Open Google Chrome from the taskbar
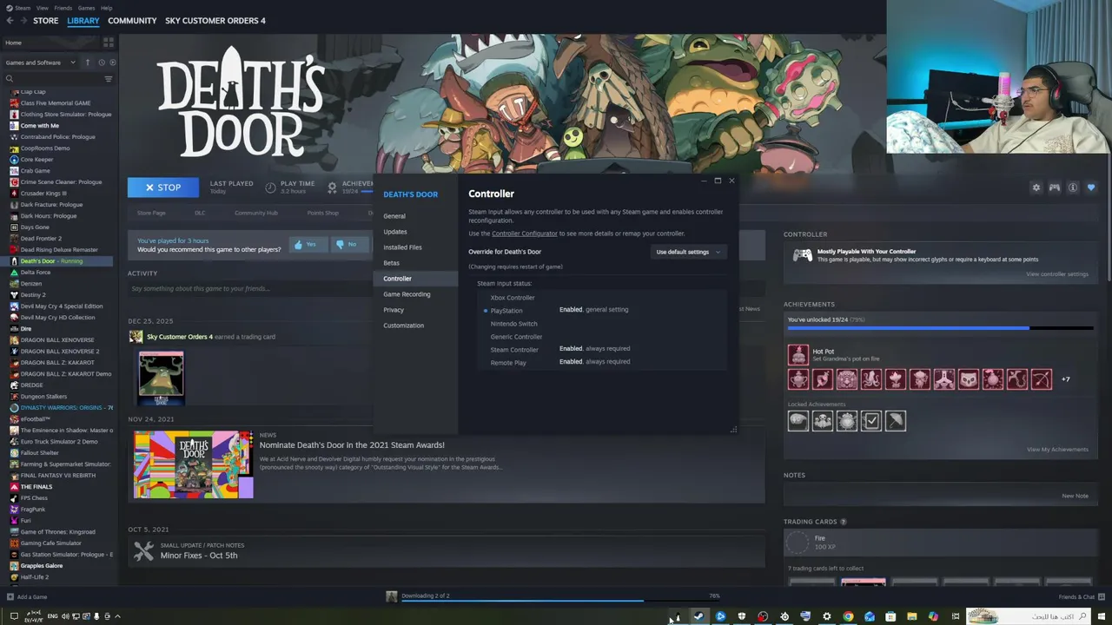 pyautogui.click(x=848, y=616)
